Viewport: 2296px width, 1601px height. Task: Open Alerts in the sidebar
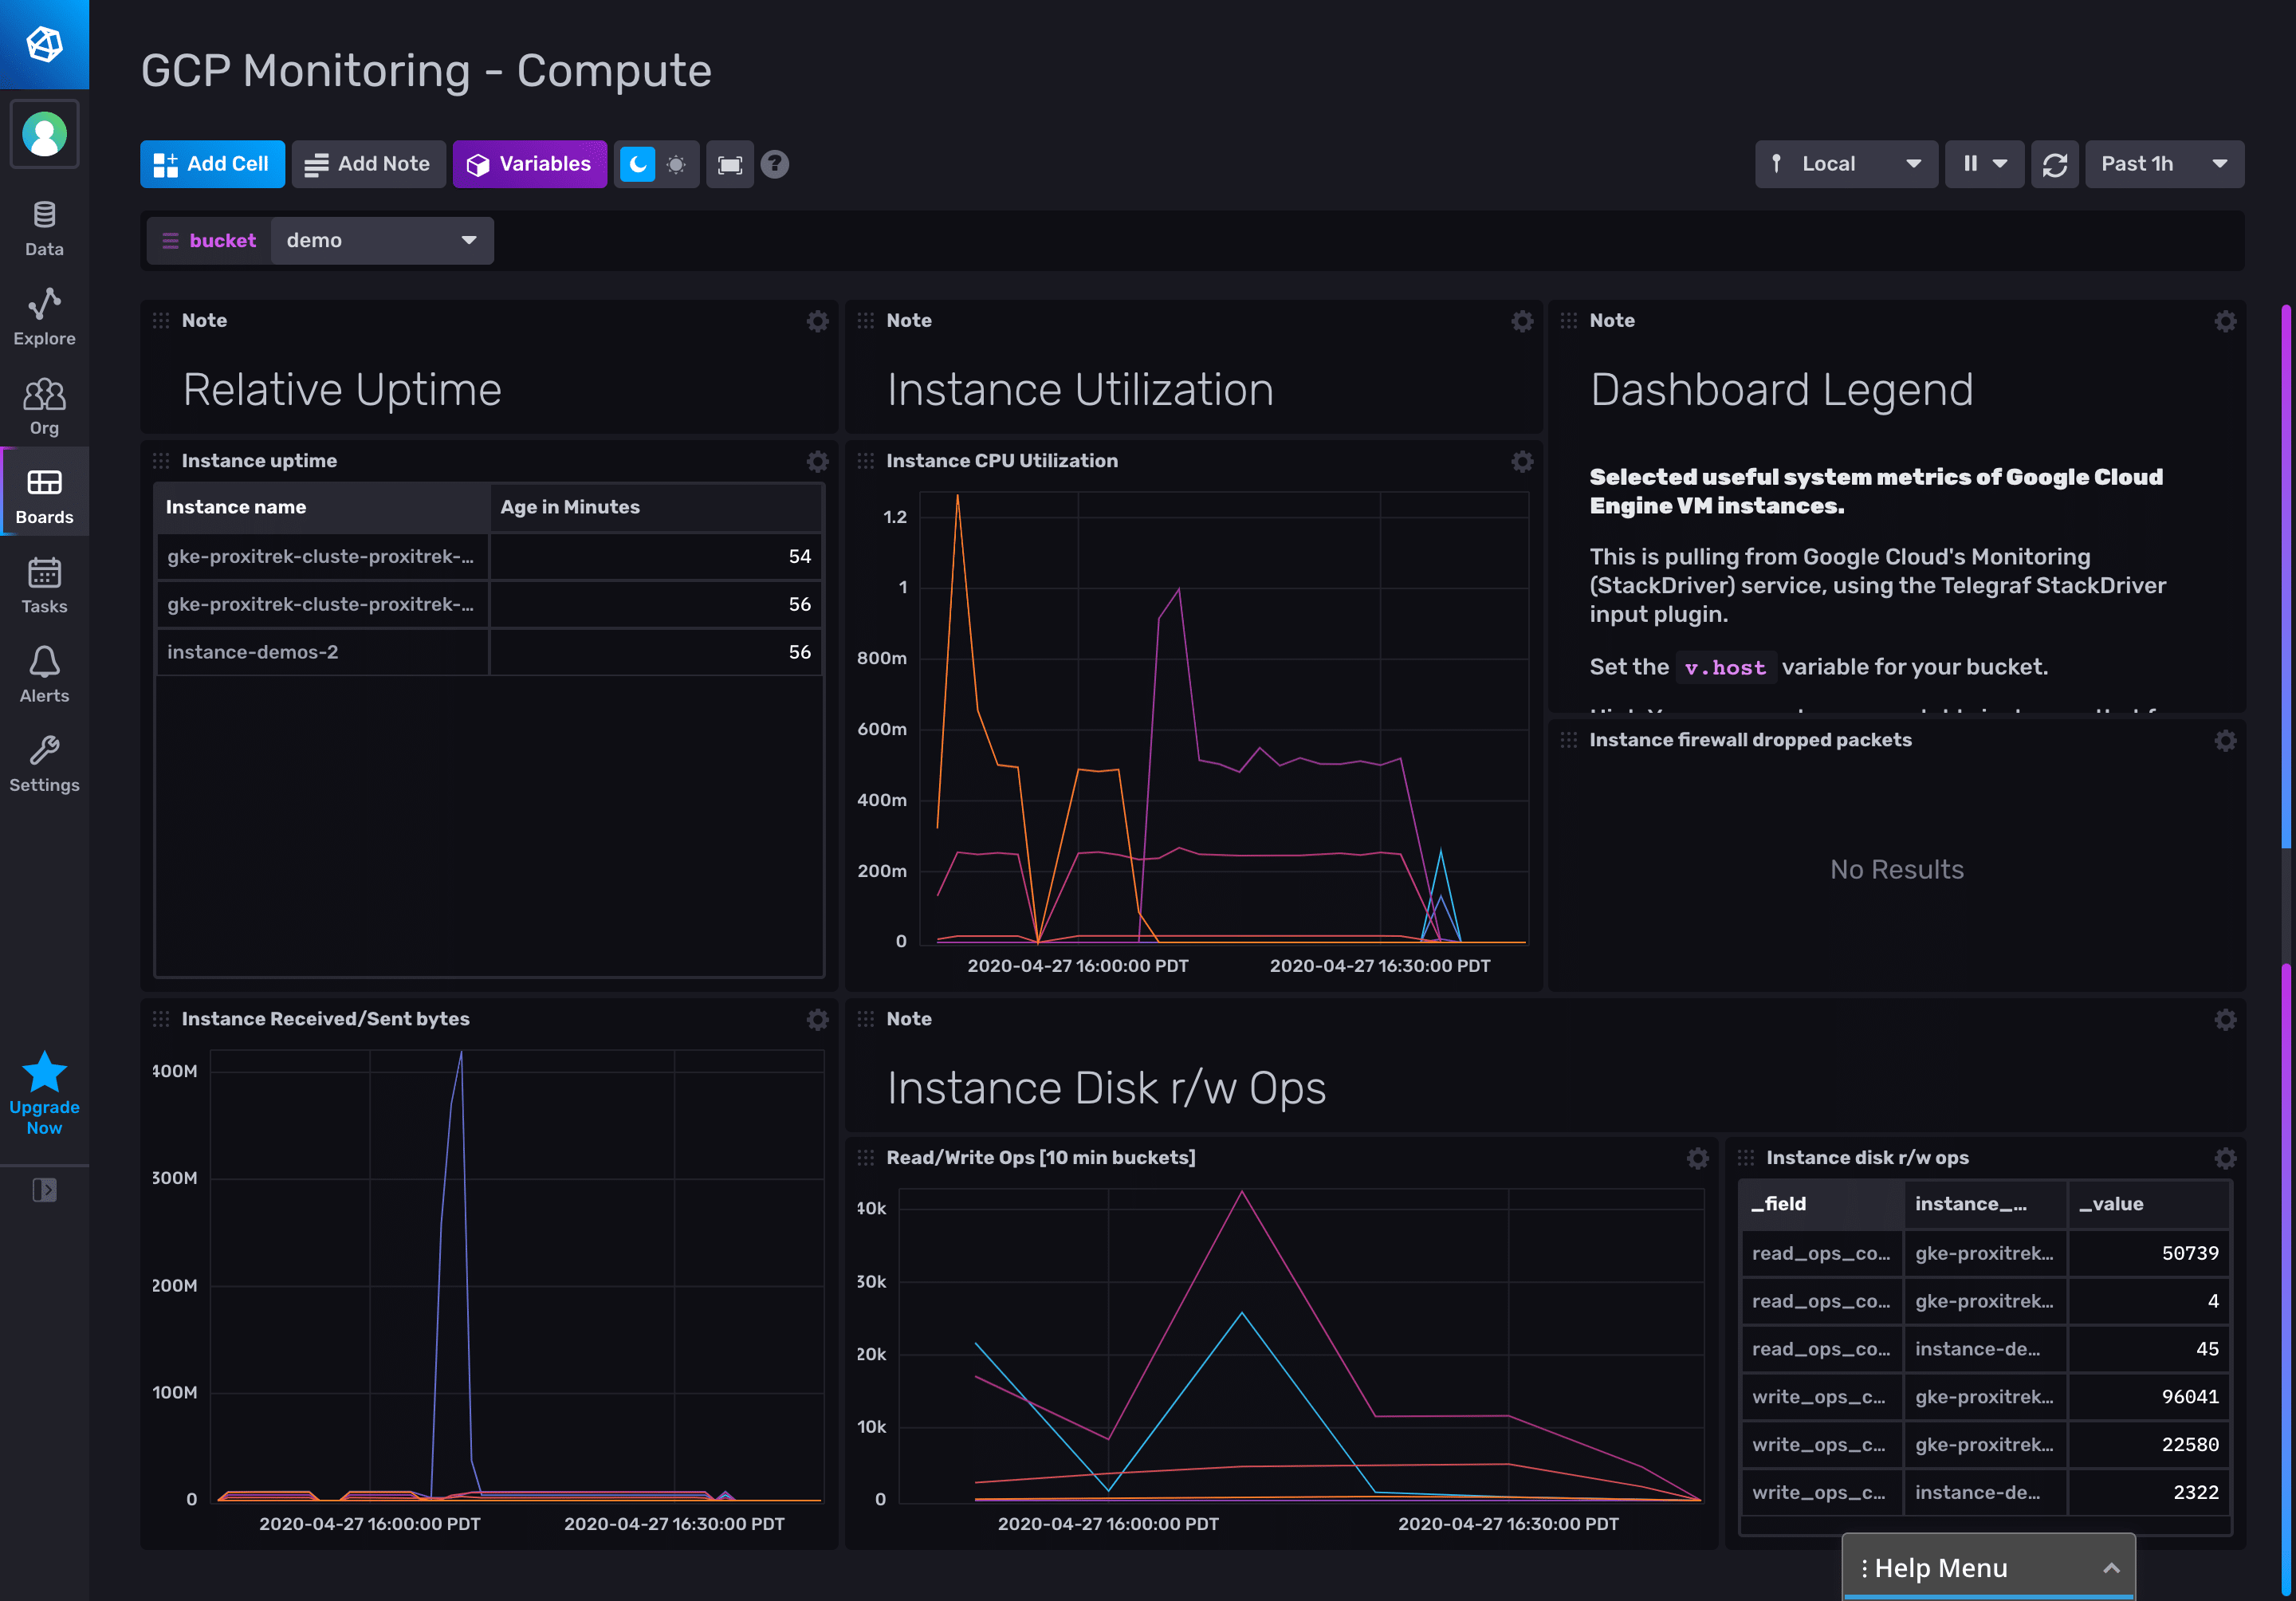pyautogui.click(x=44, y=674)
